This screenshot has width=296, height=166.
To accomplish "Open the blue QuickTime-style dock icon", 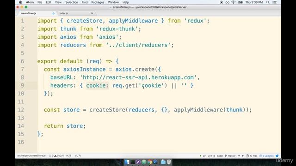I will tap(155, 162).
